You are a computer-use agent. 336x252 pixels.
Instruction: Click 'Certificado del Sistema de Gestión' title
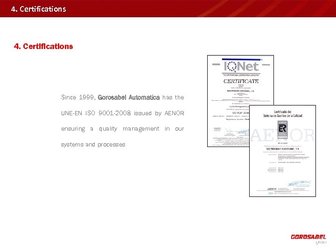(283, 114)
